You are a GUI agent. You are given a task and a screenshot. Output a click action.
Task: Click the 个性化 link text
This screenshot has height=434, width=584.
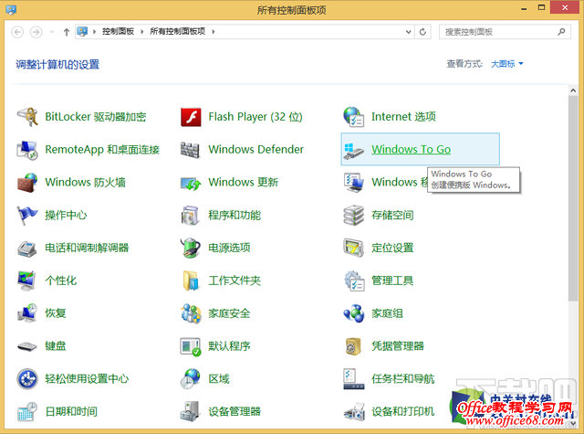click(x=61, y=281)
